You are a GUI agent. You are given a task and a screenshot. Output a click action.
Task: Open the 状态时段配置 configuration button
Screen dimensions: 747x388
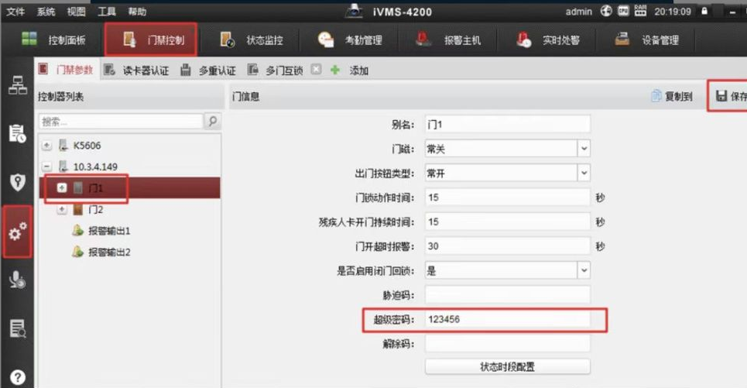pos(507,367)
